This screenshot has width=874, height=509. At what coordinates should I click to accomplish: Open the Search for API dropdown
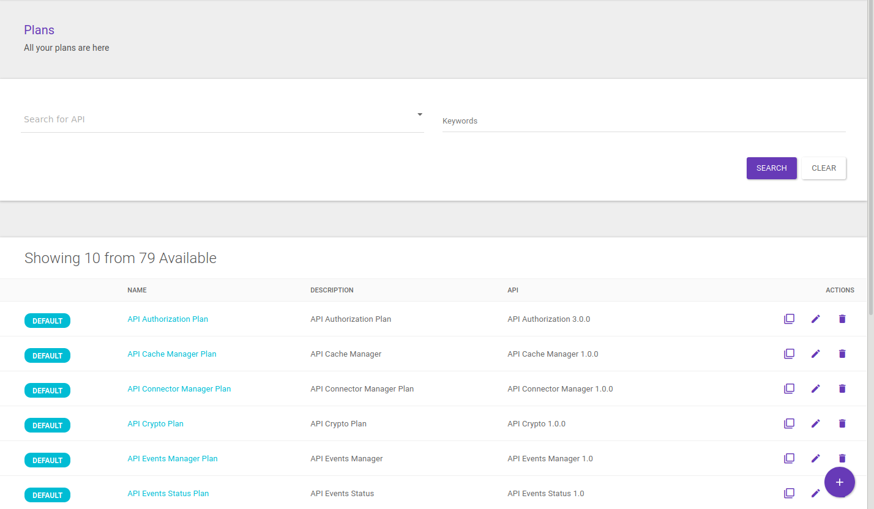220,119
